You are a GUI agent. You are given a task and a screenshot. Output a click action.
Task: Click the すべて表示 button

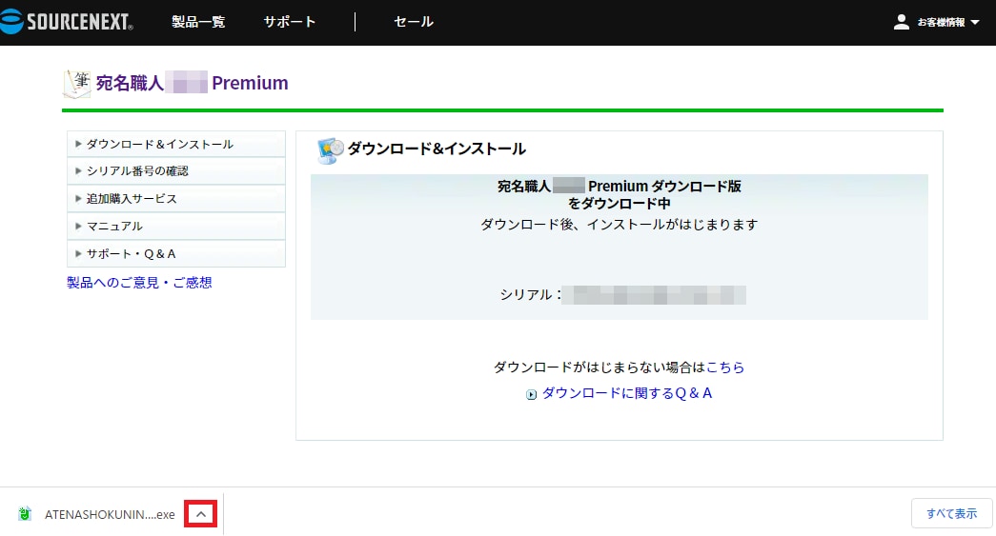tap(951, 513)
